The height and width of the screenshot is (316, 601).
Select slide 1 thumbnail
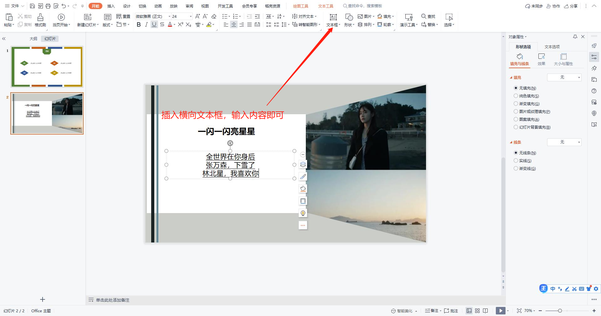pyautogui.click(x=47, y=67)
